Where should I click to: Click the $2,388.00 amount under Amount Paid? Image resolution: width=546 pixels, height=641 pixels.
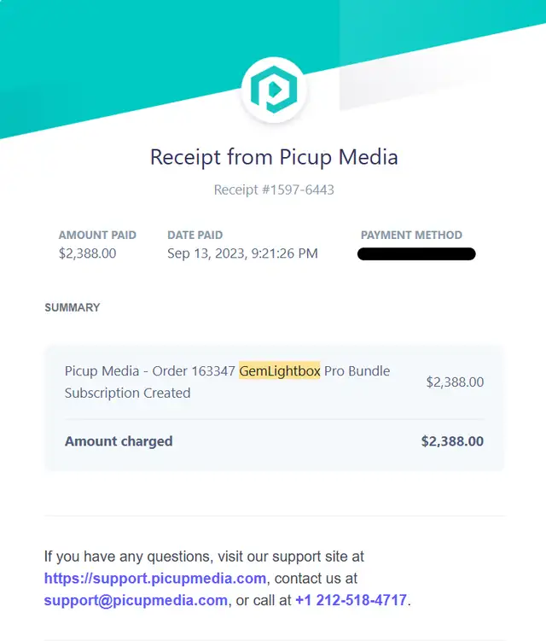(x=88, y=253)
